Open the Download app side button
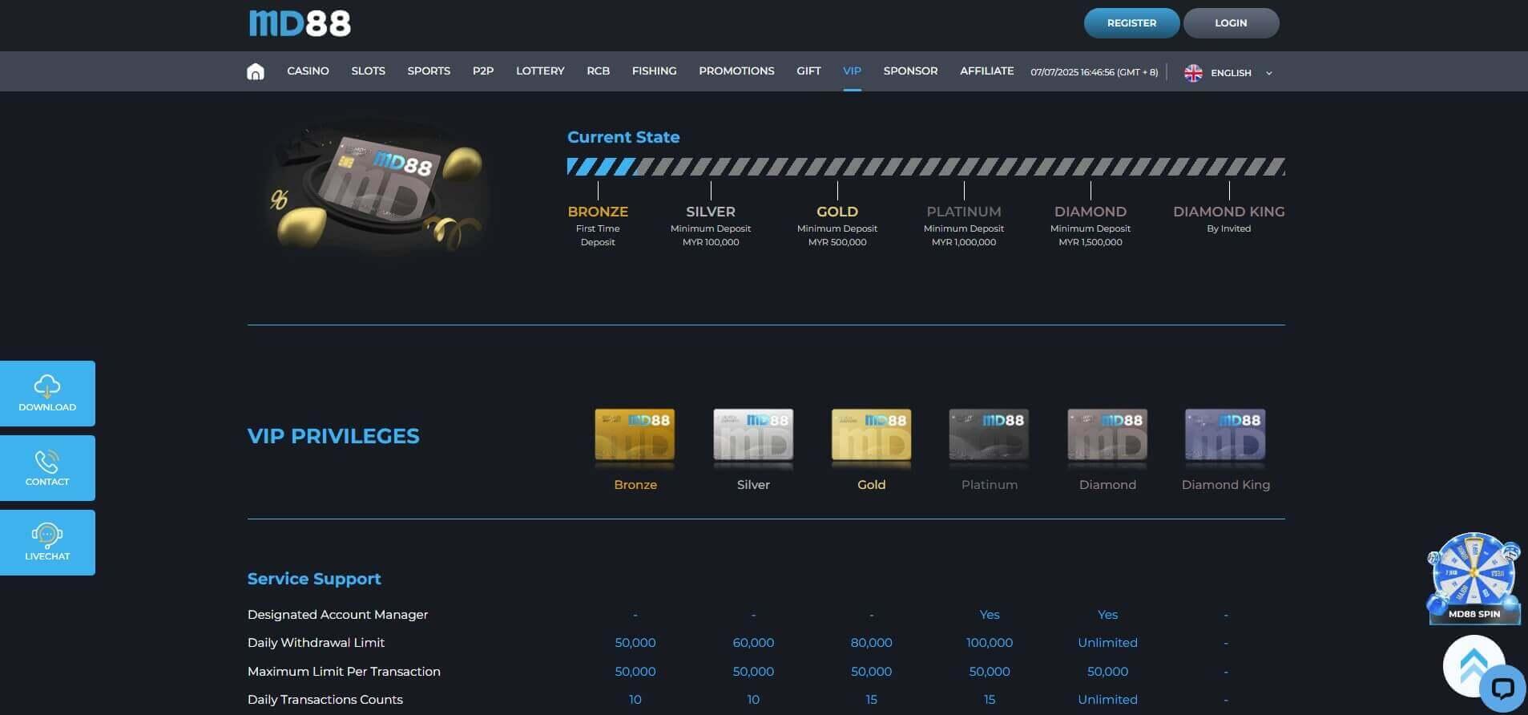The width and height of the screenshot is (1528, 715). point(47,393)
